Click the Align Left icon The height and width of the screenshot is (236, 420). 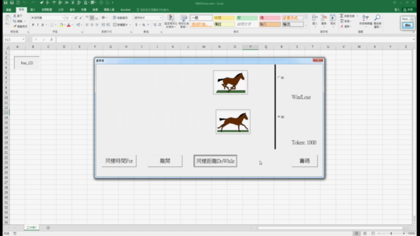tap(87, 25)
